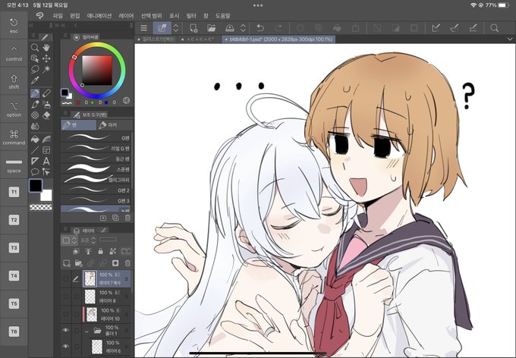516x358 pixels.
Task: Select the Frame border tool
Action: coord(46,150)
